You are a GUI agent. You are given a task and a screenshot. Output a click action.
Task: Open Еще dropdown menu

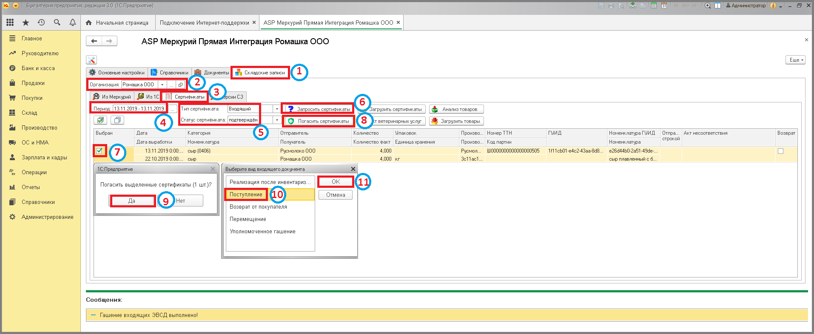click(795, 60)
